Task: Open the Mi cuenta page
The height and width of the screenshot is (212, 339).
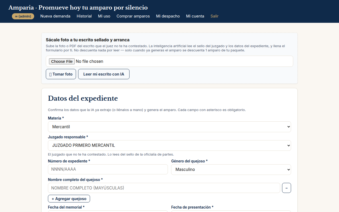Action: [x=195, y=16]
